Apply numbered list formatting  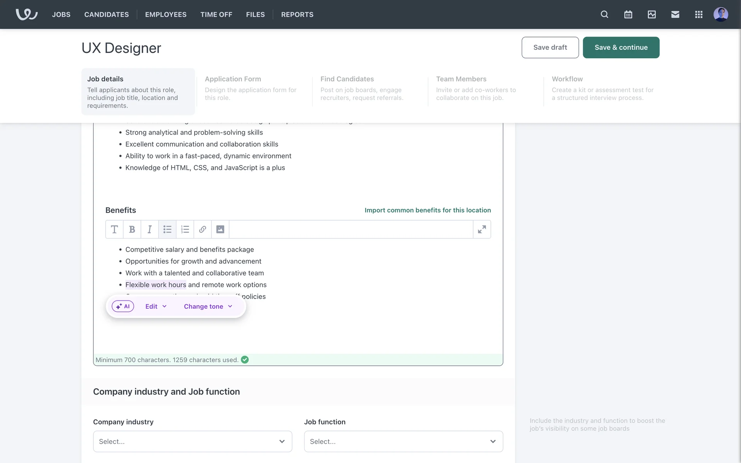click(185, 230)
